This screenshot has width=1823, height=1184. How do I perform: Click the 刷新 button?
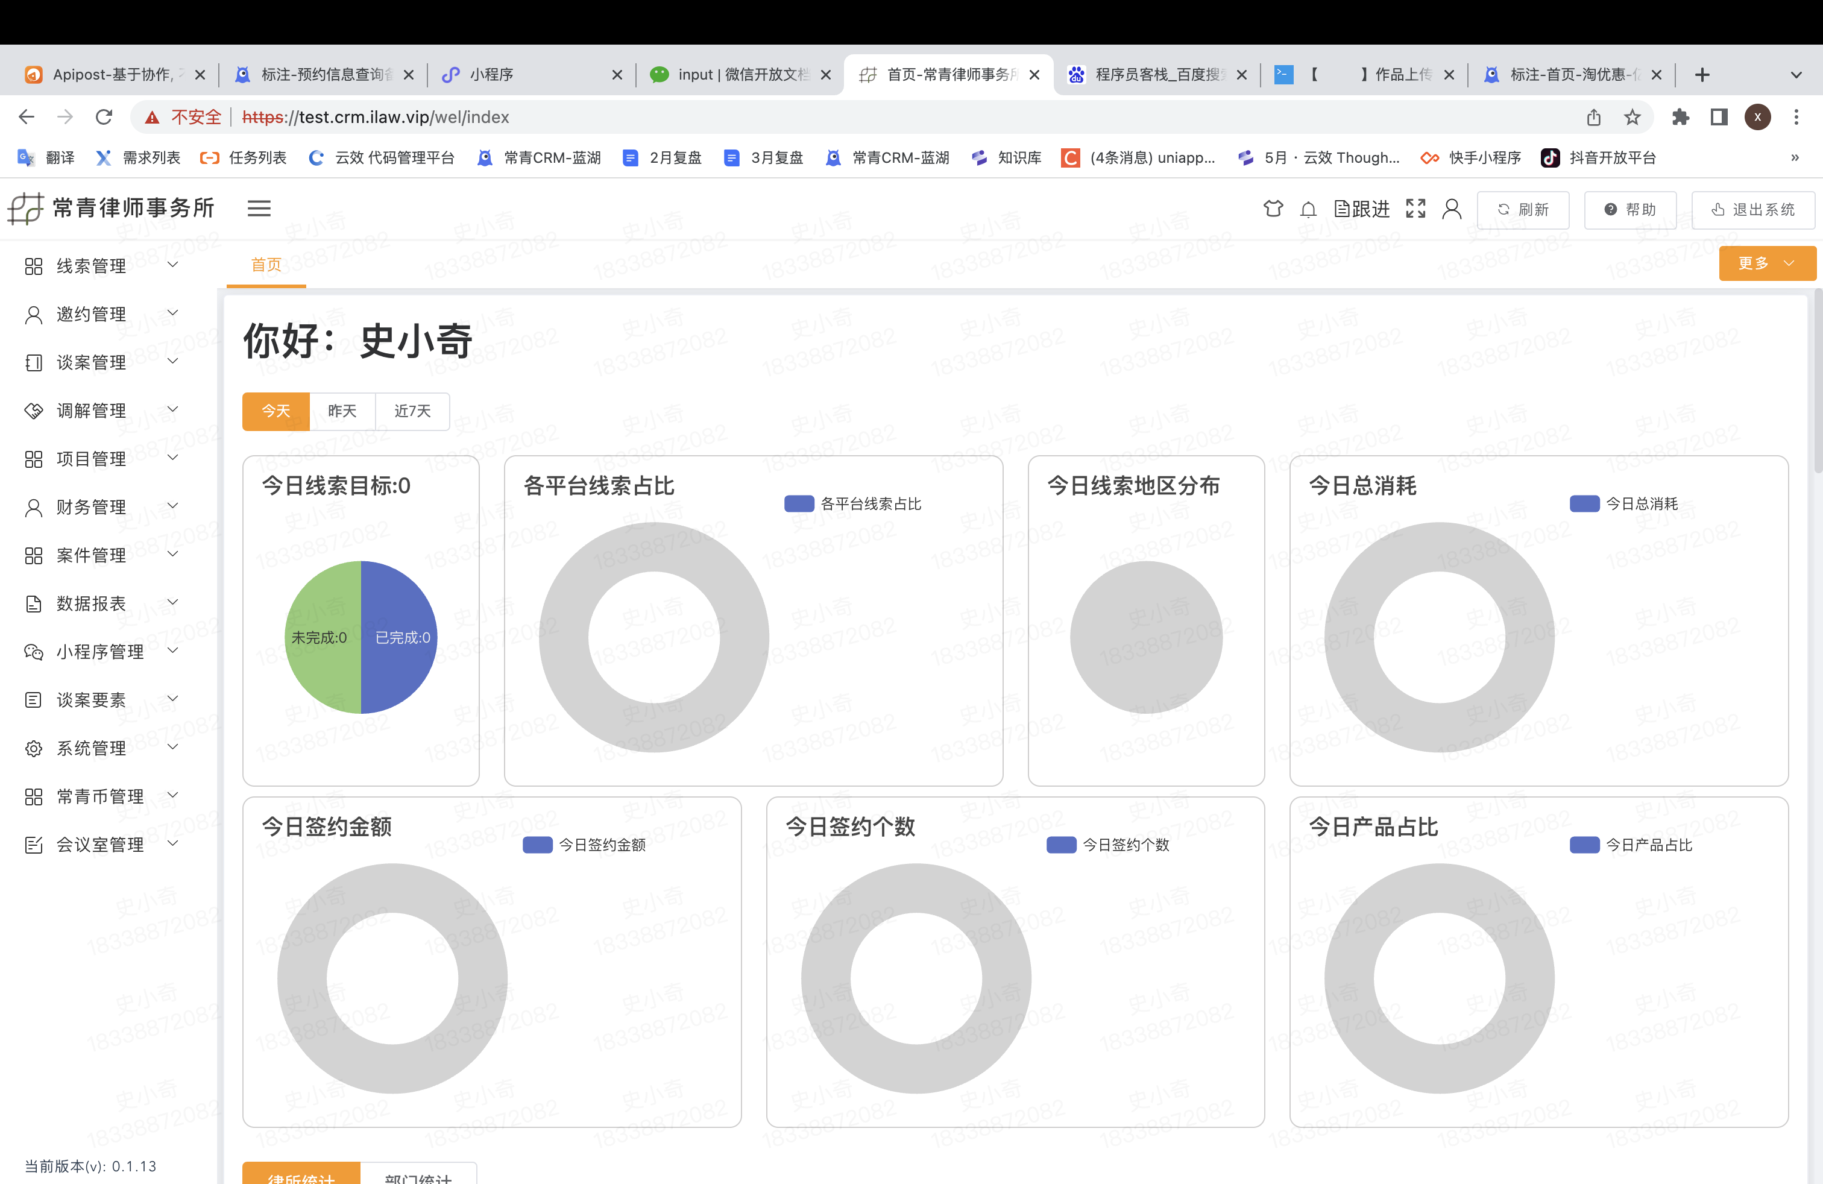[1523, 209]
